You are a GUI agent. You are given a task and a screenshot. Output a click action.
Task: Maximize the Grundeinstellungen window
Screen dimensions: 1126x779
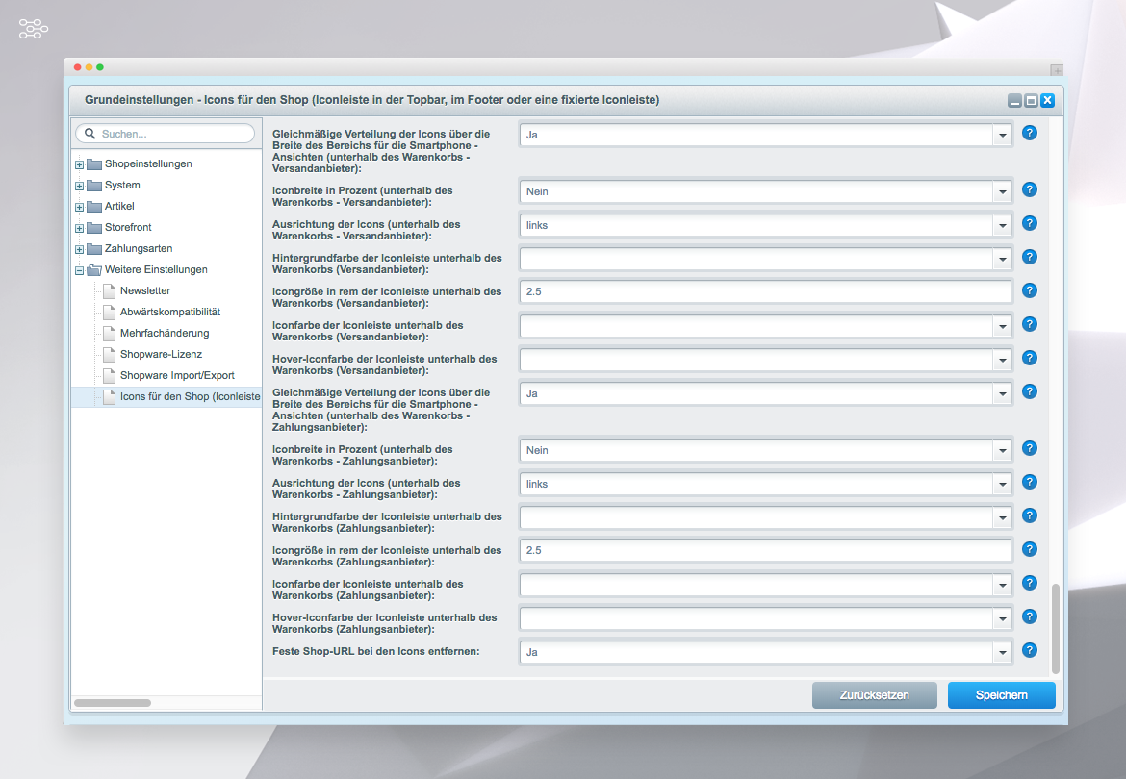pos(1031,100)
